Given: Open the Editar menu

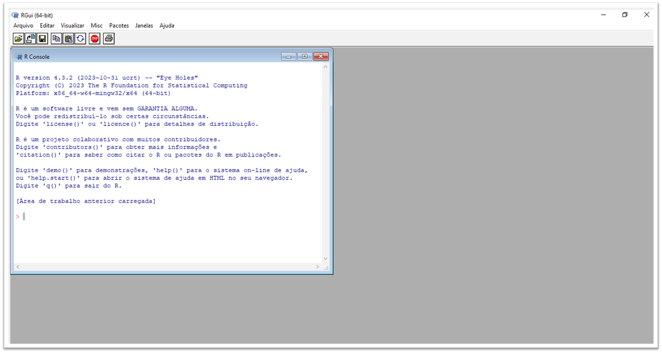Looking at the screenshot, I should (x=47, y=26).
